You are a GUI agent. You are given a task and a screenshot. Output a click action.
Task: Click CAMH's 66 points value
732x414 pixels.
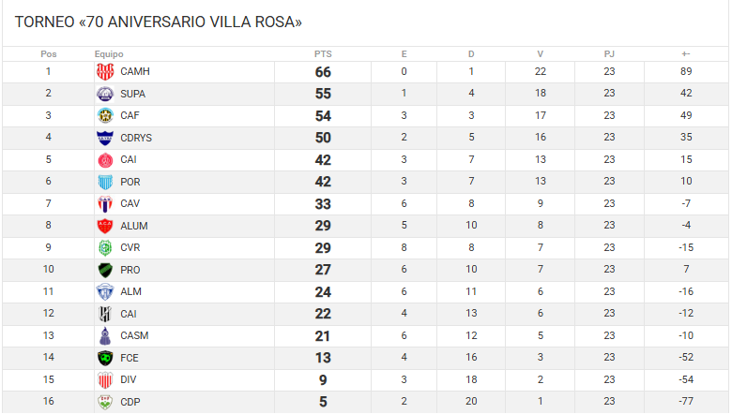click(x=323, y=72)
